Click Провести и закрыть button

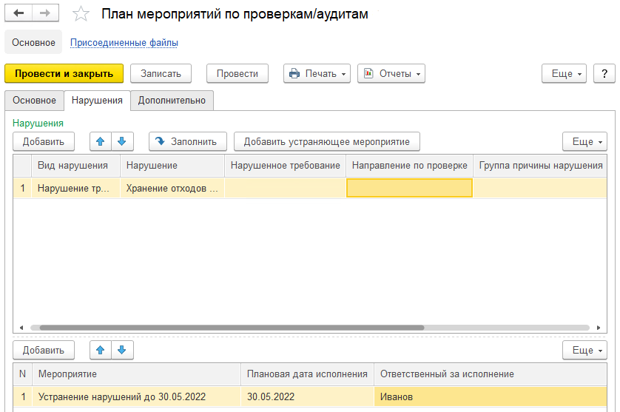pyautogui.click(x=64, y=73)
